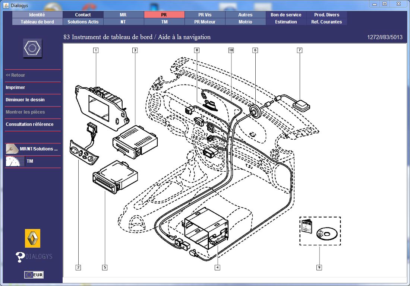Open the Prod. Divers tab
Screen dimensions: 410x286
tap(327, 15)
